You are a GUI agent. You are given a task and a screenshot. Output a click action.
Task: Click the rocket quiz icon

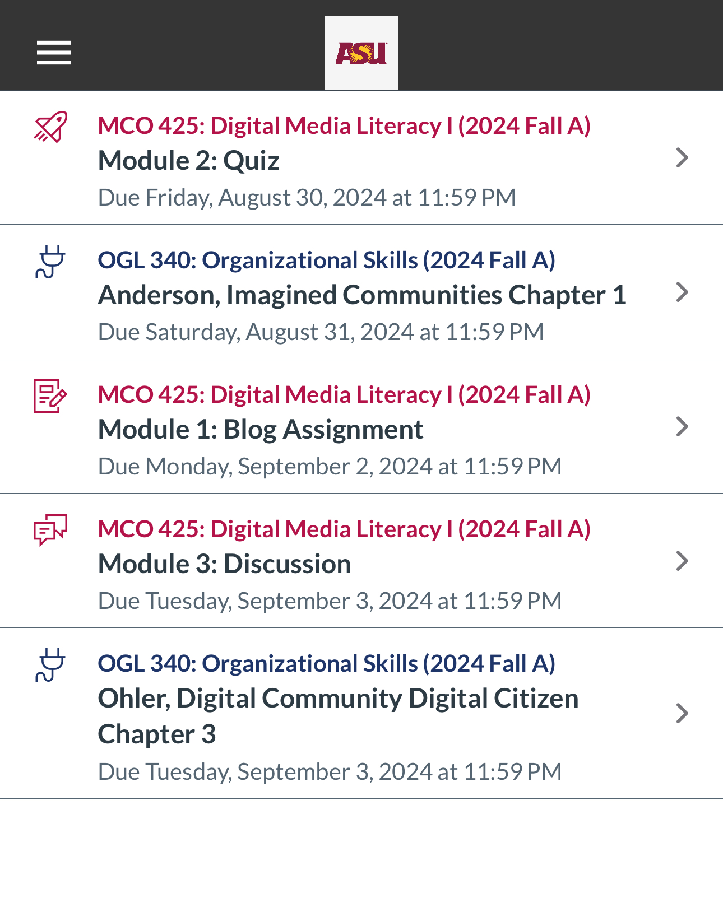click(x=50, y=127)
